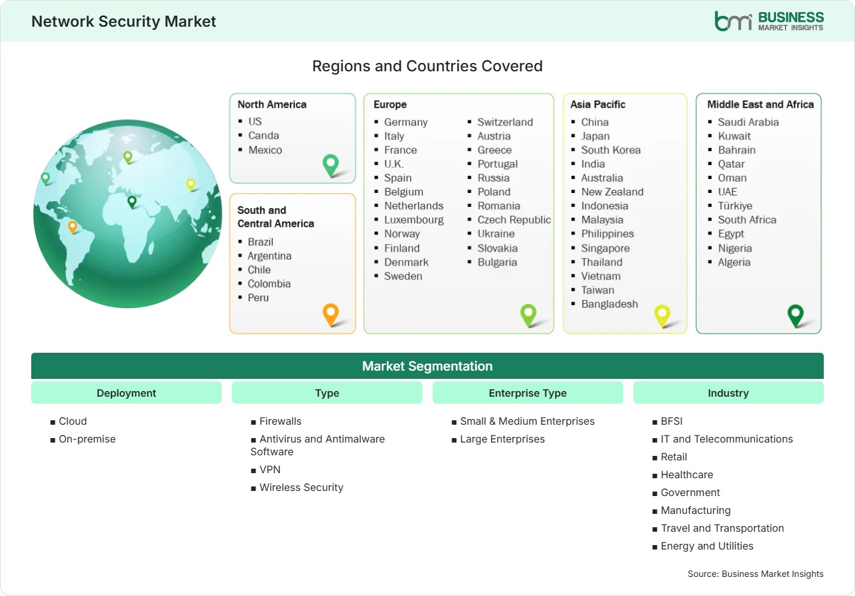Click China in the Asia Pacific list
Viewport: 855px width, 596px height.
595,122
